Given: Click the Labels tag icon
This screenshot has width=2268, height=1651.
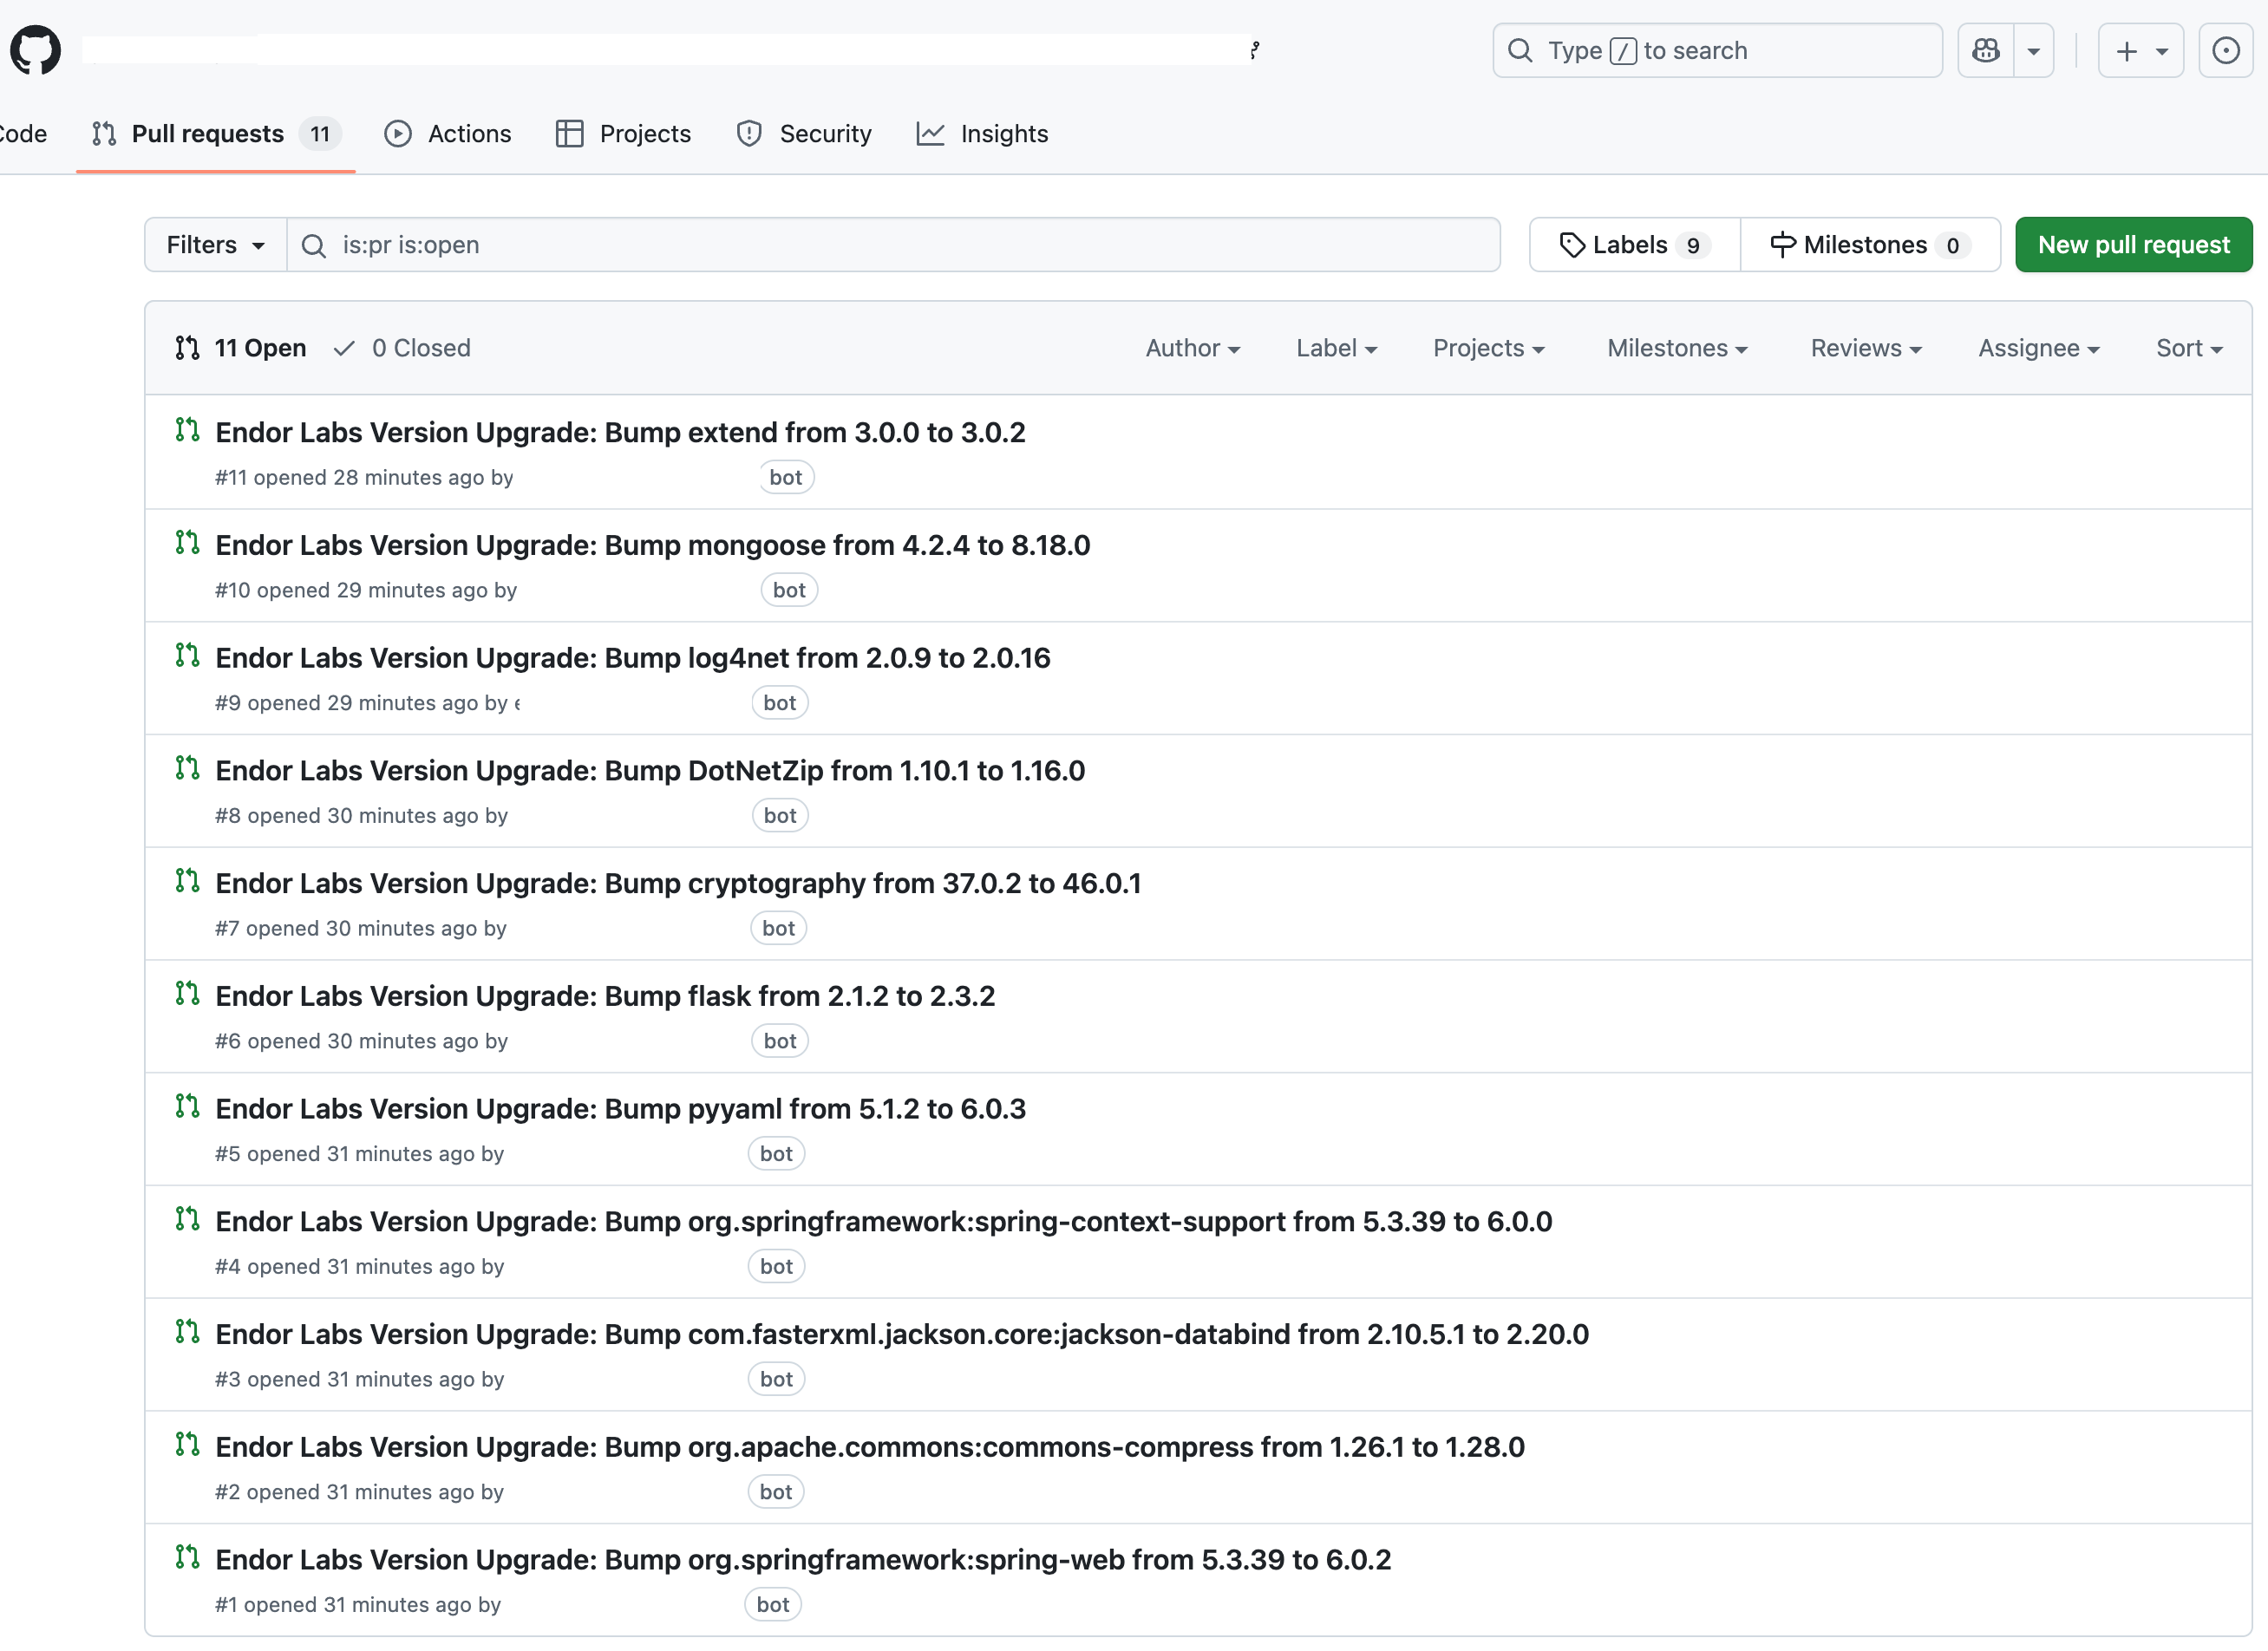Looking at the screenshot, I should point(1573,244).
